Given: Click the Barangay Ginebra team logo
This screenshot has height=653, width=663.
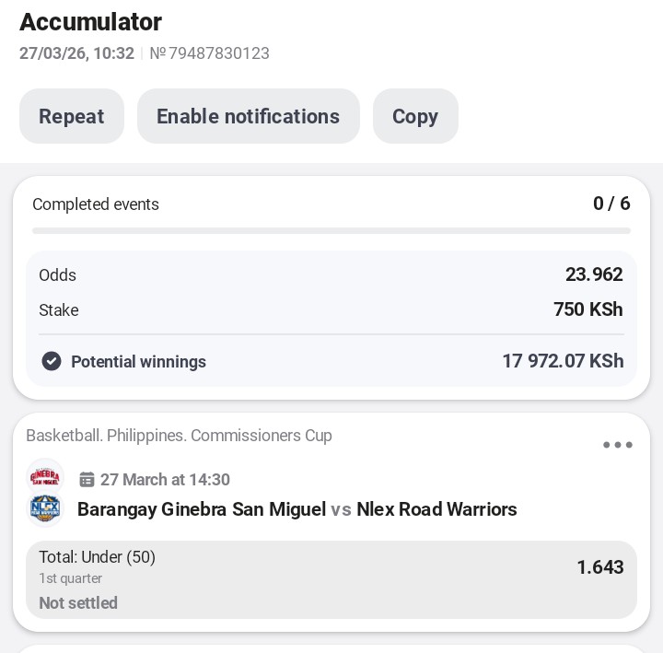Looking at the screenshot, I should click(x=45, y=477).
